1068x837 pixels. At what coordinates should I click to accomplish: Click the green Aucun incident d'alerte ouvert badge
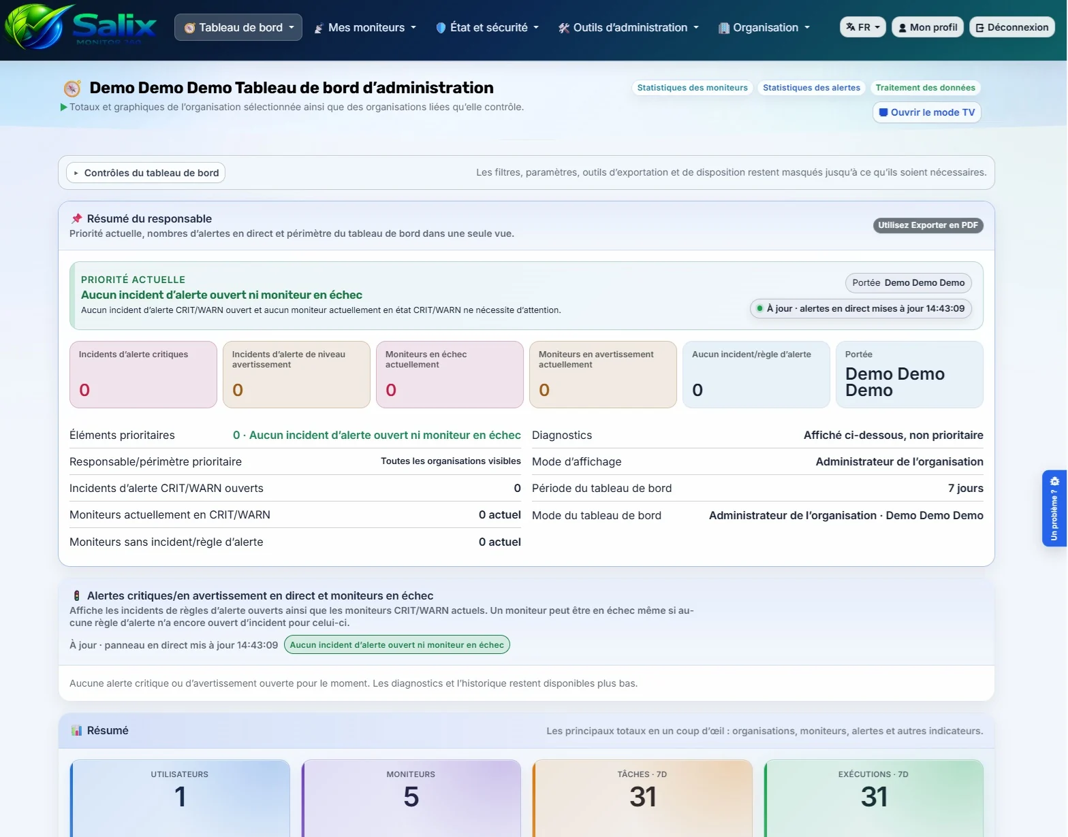click(x=397, y=645)
